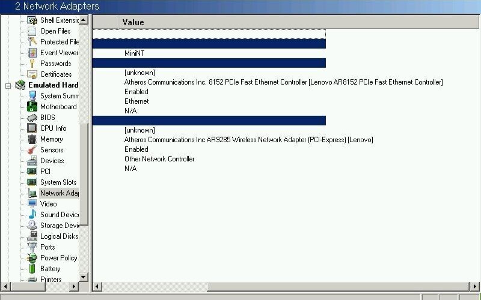Image resolution: width=481 pixels, height=300 pixels.
Task: Select the [unknown] value above Atheros AR9285
Action: (139, 130)
